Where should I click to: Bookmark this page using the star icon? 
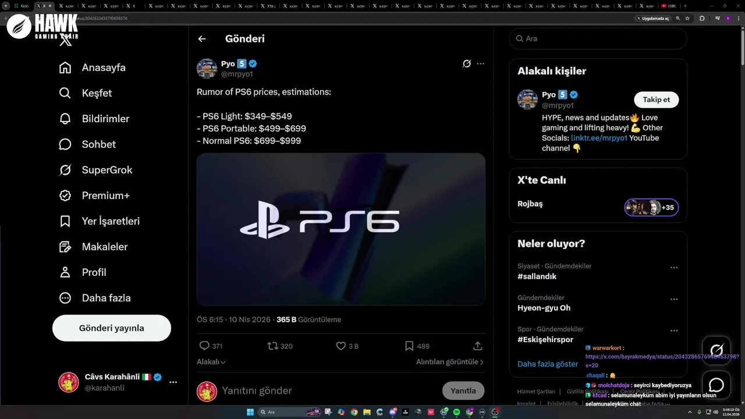coord(687,19)
